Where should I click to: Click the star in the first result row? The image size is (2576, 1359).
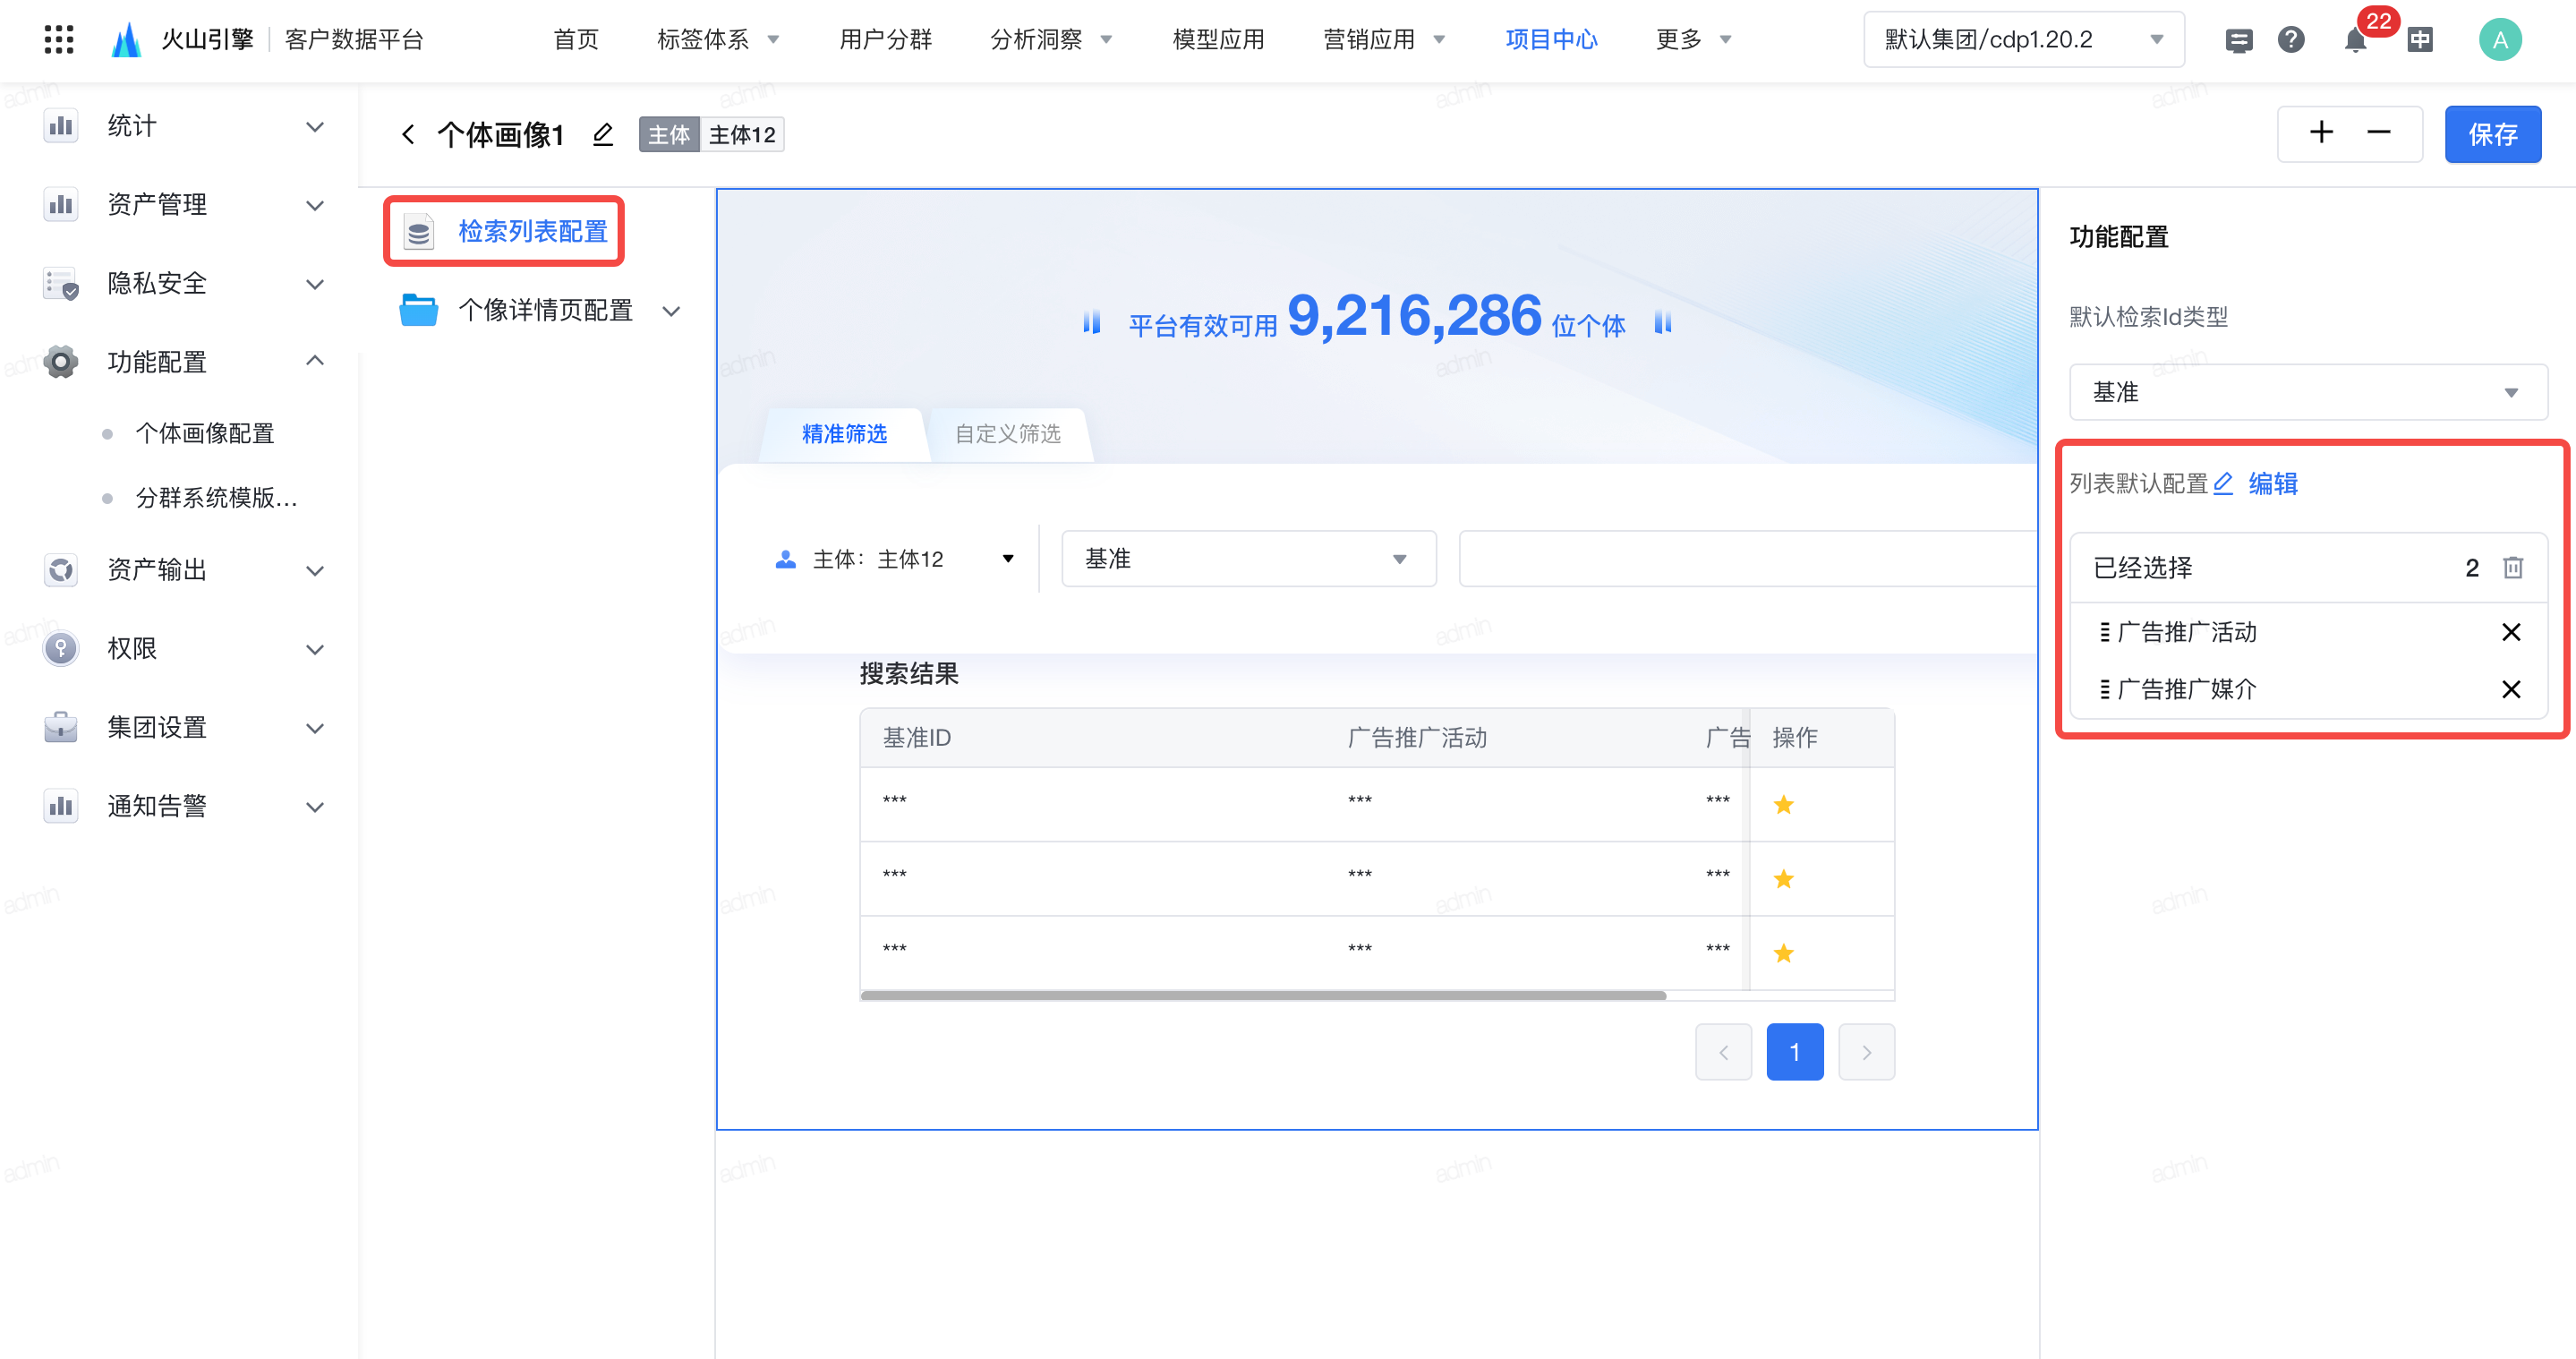(x=1783, y=805)
